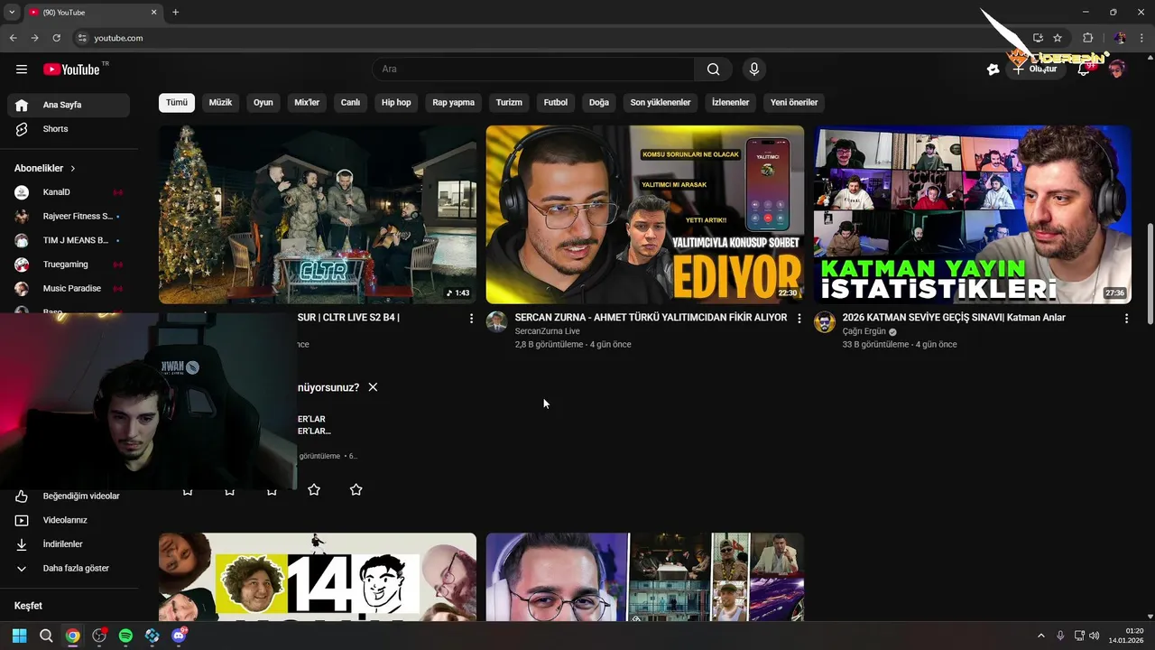Screen dimensions: 1155x650
Task: Open Windows Start menu
Action: click(20, 636)
